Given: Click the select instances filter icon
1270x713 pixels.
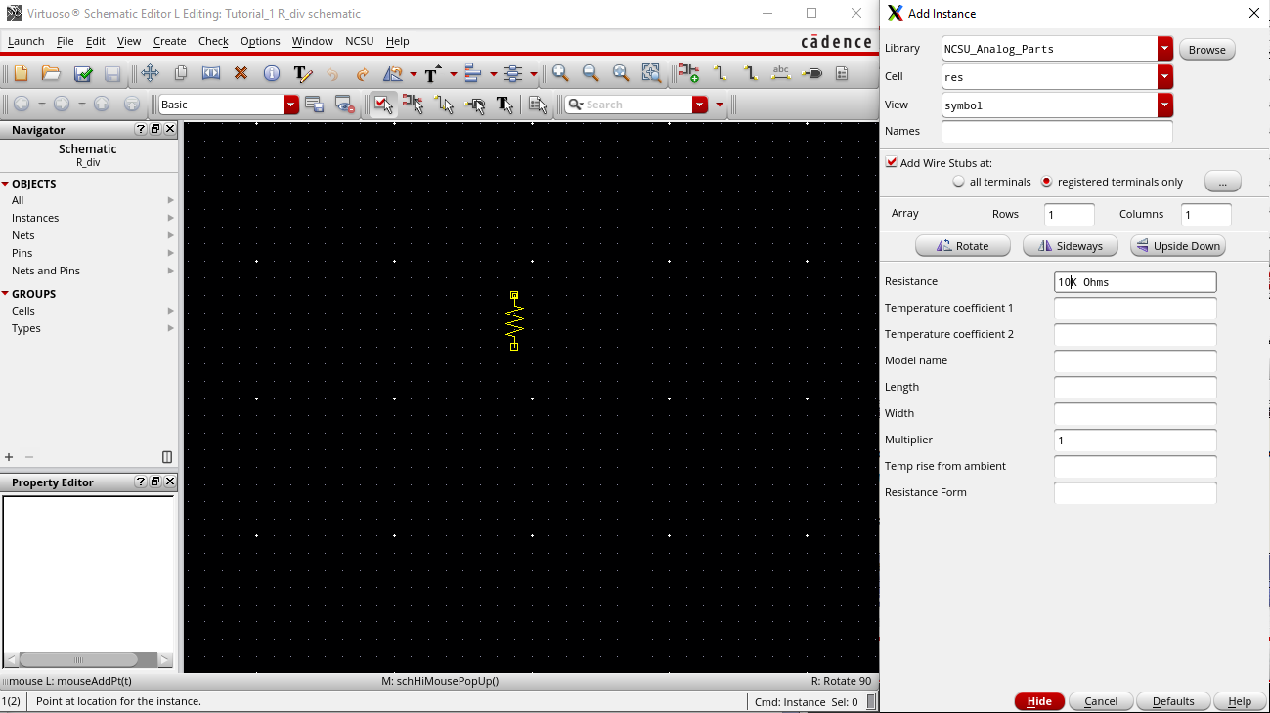Looking at the screenshot, I should click(414, 104).
